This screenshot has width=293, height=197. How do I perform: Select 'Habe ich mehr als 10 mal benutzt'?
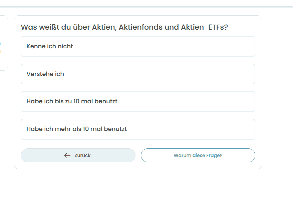[x=138, y=129]
